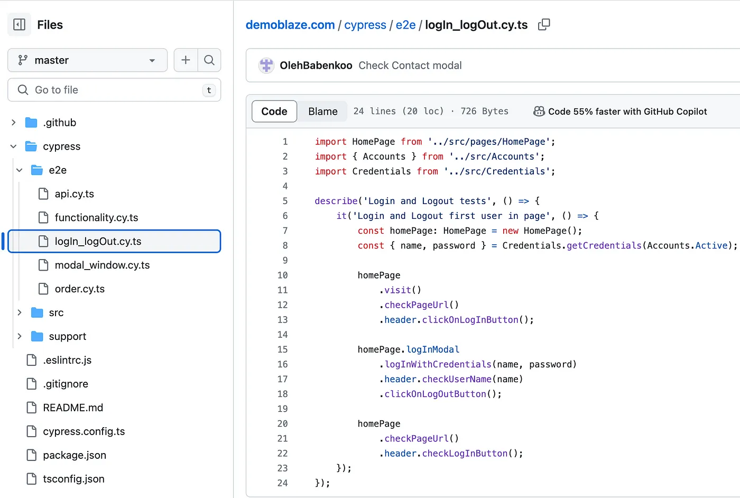Select api.cy.ts in the file tree
Screen dimensions: 740x498
[x=74, y=193]
